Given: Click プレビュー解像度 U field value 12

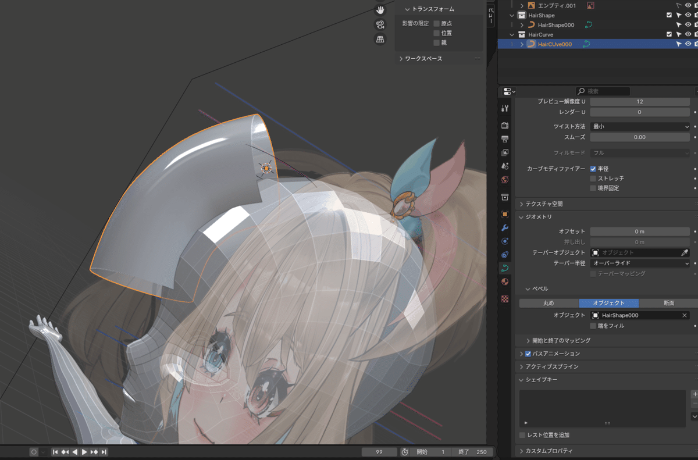Looking at the screenshot, I should 640,101.
